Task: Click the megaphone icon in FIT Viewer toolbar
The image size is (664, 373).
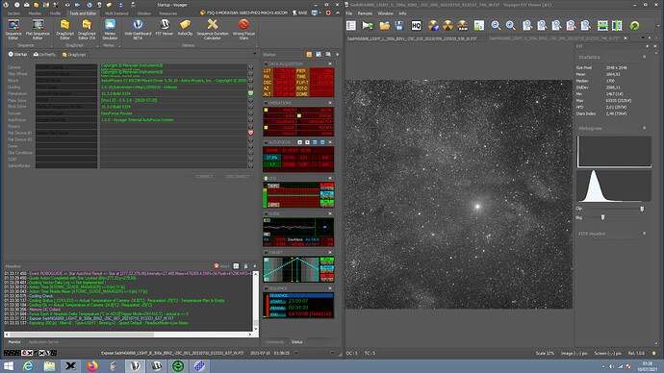Action: pos(368,26)
